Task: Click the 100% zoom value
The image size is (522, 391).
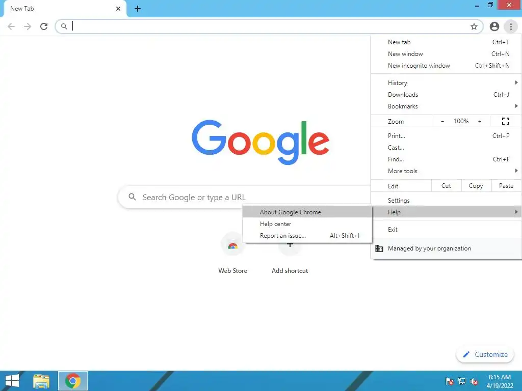Action: click(461, 121)
